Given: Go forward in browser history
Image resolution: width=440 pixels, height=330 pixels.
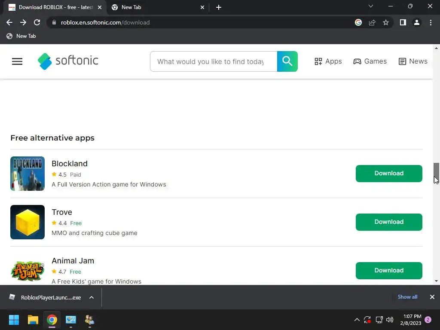Looking at the screenshot, I should coord(23,22).
